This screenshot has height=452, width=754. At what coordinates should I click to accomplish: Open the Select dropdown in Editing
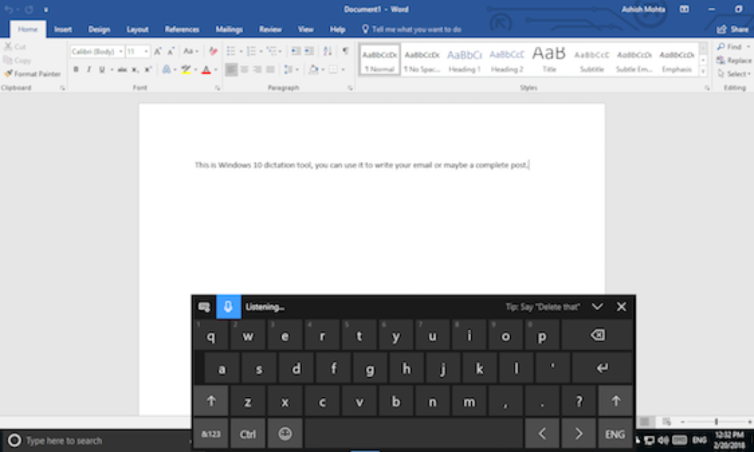tap(735, 74)
